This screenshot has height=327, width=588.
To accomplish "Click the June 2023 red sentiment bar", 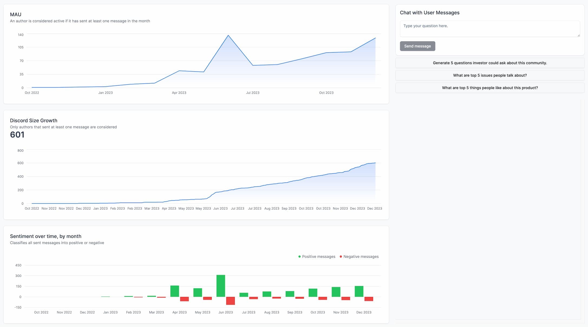I will tap(230, 301).
